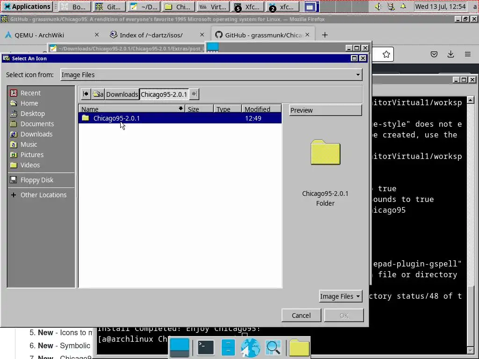Click the terminal scrollbar up arrow

point(471,100)
